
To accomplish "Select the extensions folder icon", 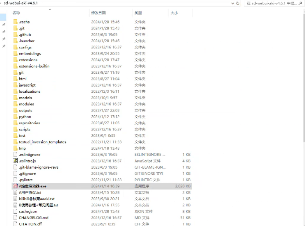I will 16,59.
